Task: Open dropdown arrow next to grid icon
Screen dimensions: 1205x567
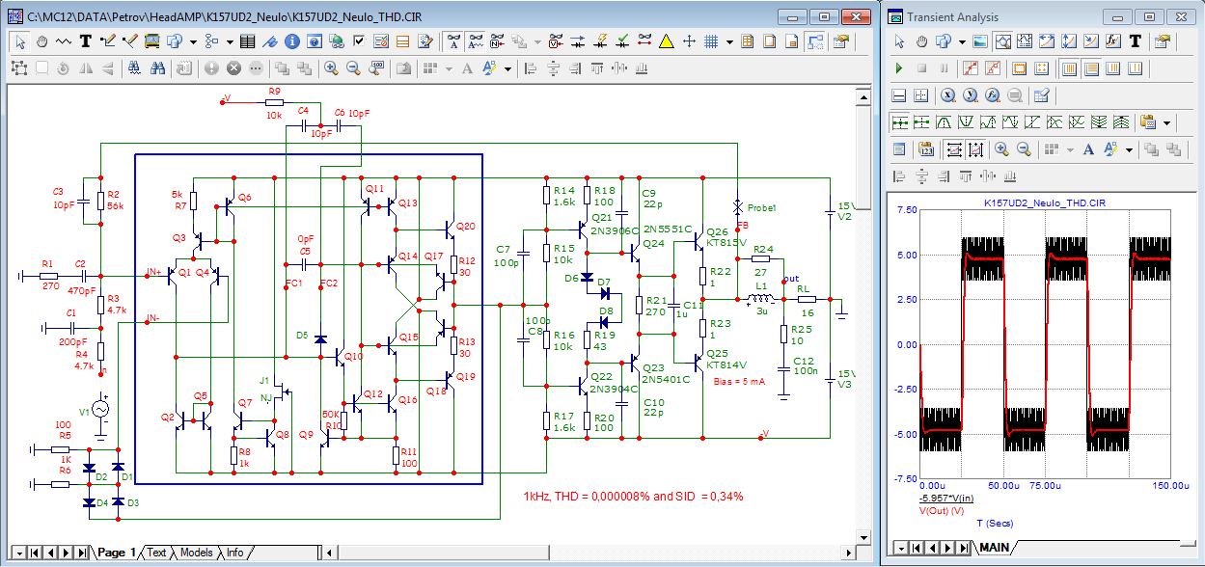Action: [x=729, y=41]
